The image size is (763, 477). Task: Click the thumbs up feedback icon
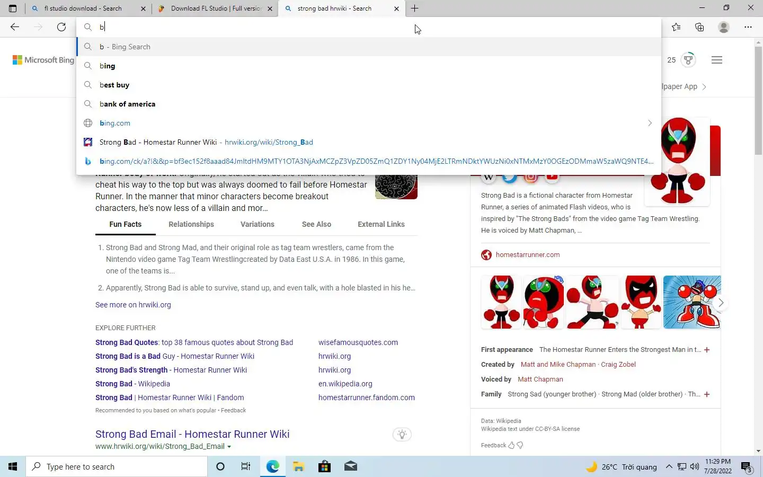pos(511,445)
